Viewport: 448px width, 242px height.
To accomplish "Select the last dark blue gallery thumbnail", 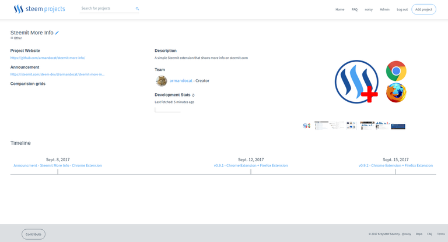I will tap(398, 126).
